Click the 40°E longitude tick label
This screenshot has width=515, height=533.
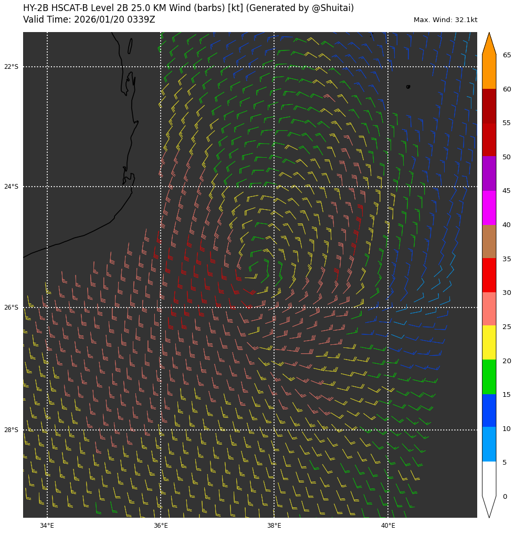388,526
